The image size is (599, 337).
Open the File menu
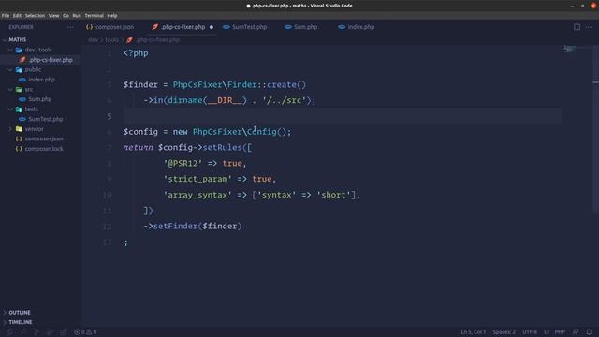point(6,16)
